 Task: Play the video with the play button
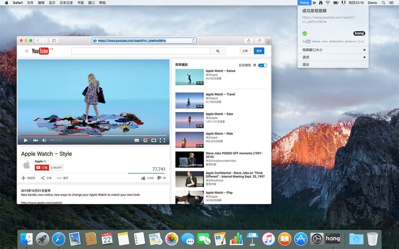tap(25, 140)
